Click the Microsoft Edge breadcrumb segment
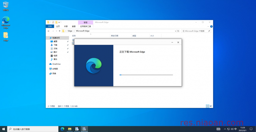256x132 pixels. click(82, 31)
